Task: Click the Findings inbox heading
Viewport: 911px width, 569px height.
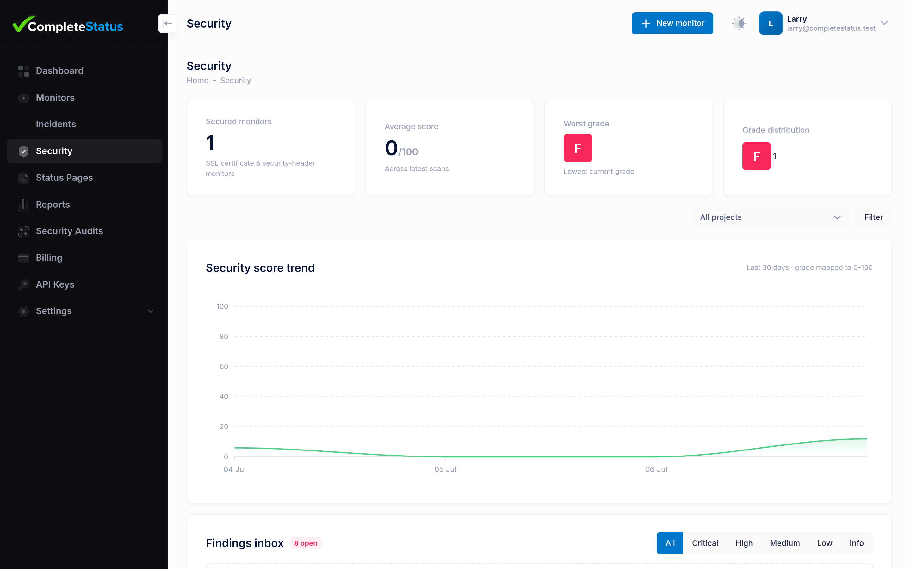Action: (x=245, y=543)
